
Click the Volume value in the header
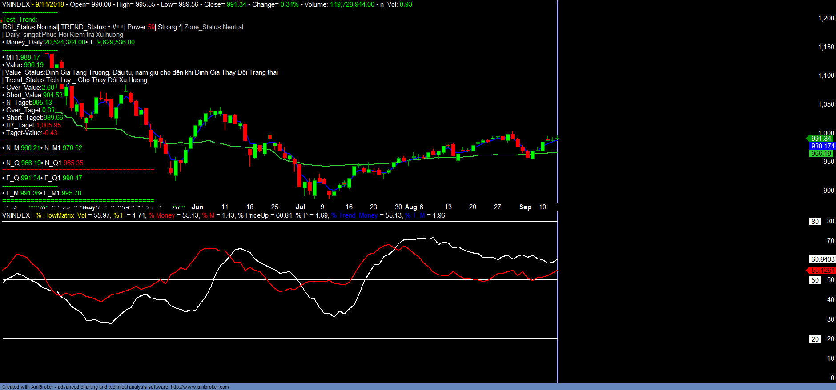click(x=352, y=4)
